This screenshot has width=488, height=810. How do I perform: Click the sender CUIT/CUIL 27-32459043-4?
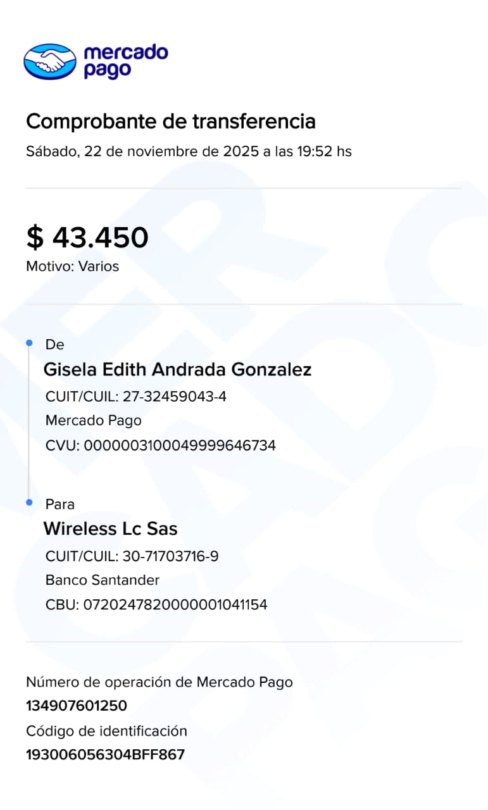(136, 397)
